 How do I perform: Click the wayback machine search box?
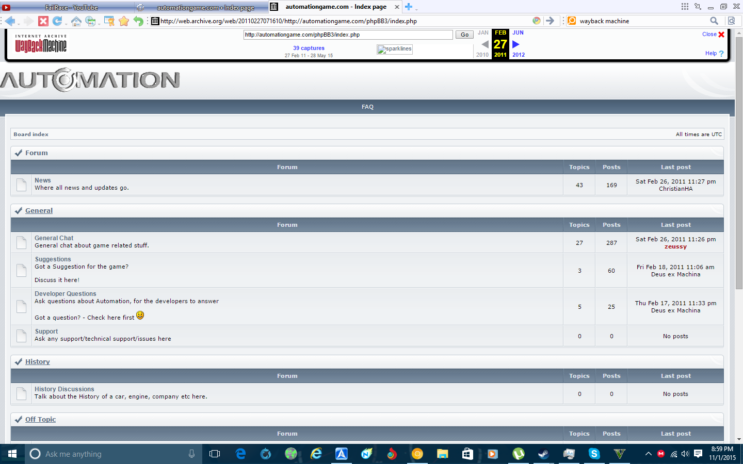(x=642, y=21)
